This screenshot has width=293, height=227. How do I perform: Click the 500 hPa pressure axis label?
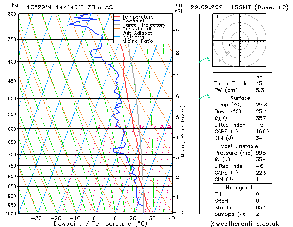click(x=13, y=99)
